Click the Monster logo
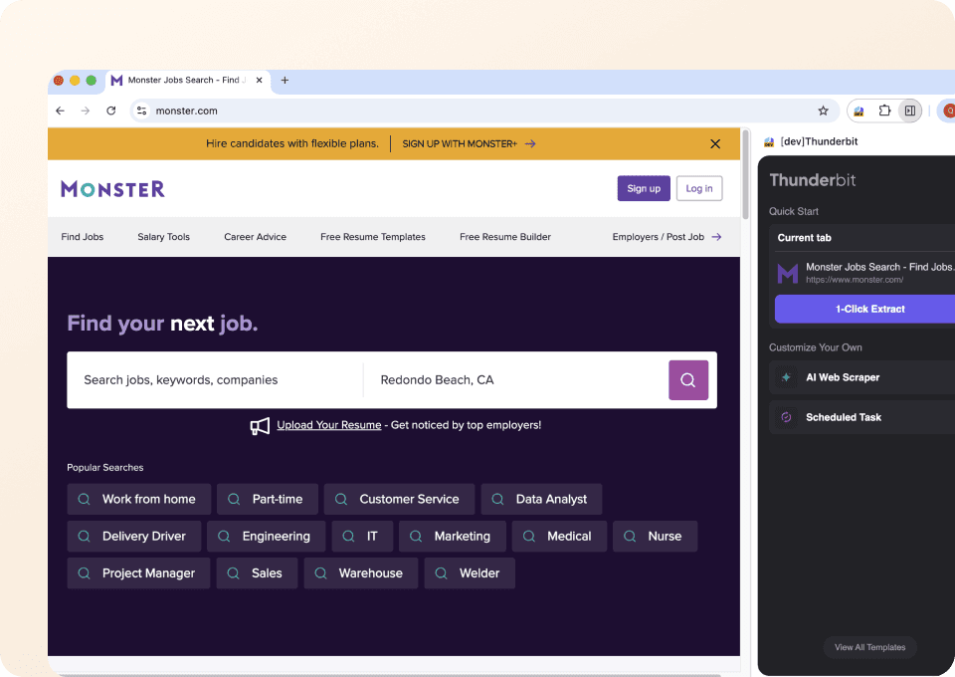This screenshot has height=677, width=955. pyautogui.click(x=112, y=189)
